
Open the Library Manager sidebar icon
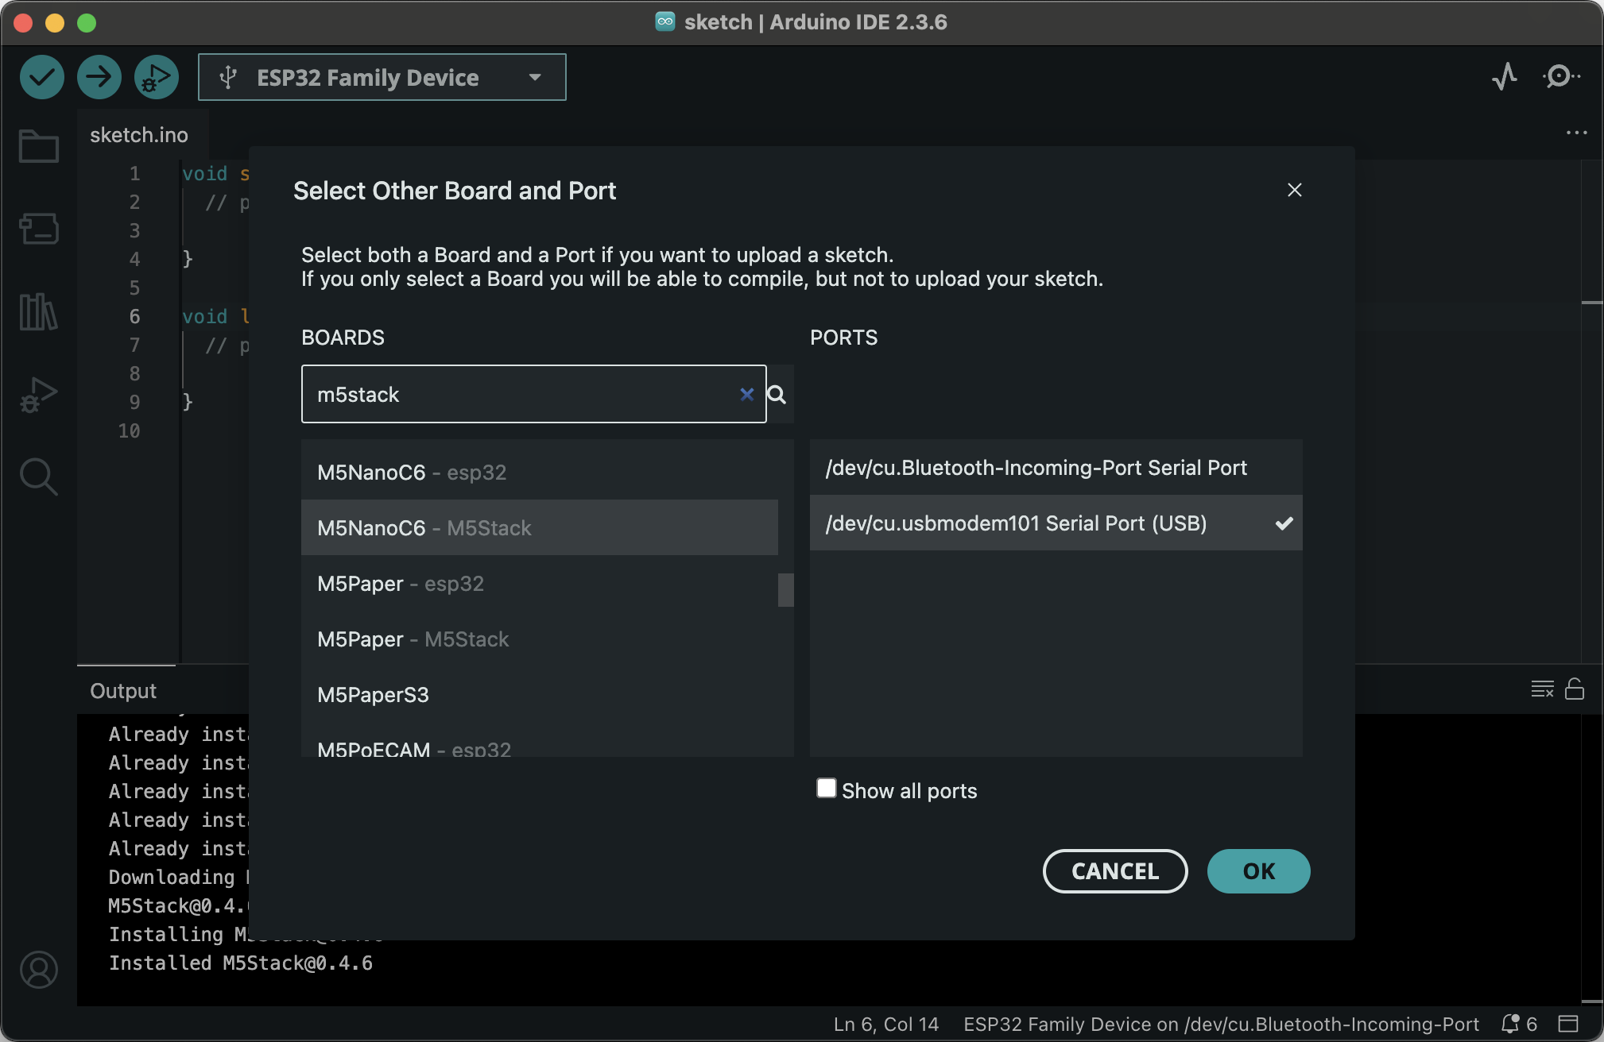click(x=38, y=311)
